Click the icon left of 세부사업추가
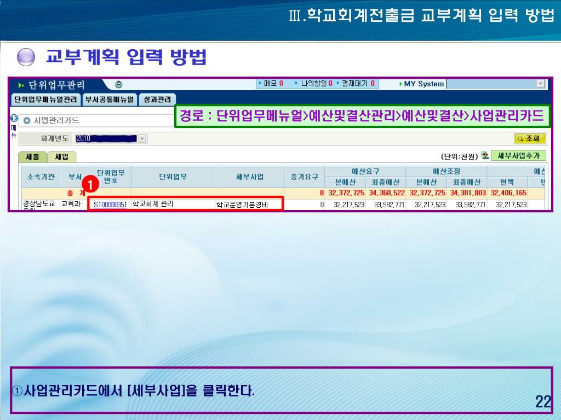This screenshot has width=561, height=420. (x=485, y=155)
